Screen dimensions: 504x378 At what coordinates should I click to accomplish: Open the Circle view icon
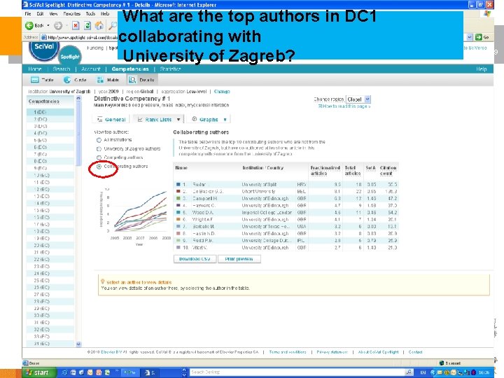pyautogui.click(x=67, y=80)
